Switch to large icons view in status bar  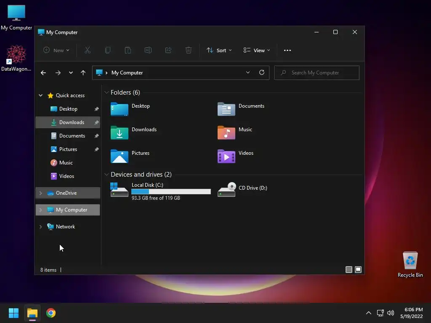coord(358,270)
